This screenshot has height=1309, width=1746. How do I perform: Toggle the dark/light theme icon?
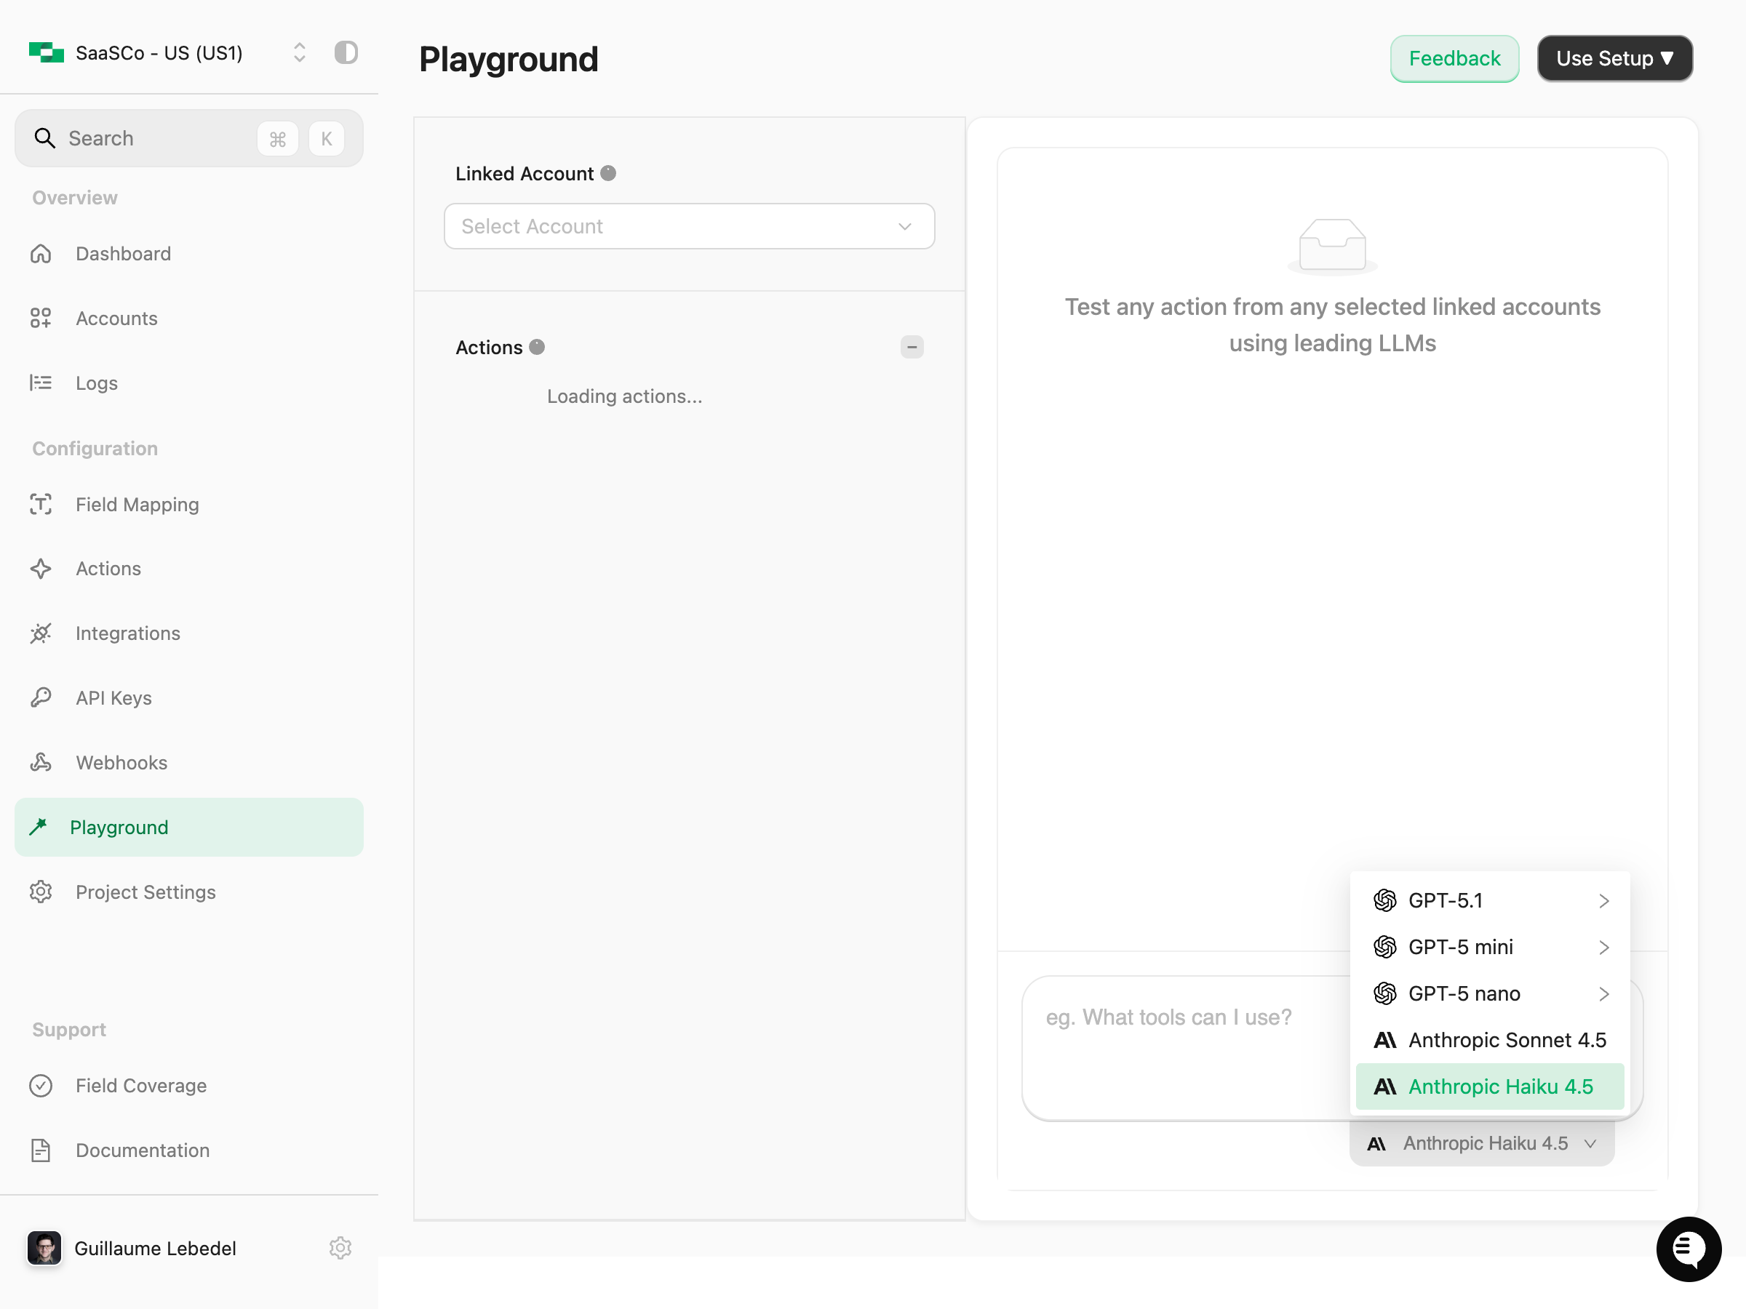coord(346,53)
